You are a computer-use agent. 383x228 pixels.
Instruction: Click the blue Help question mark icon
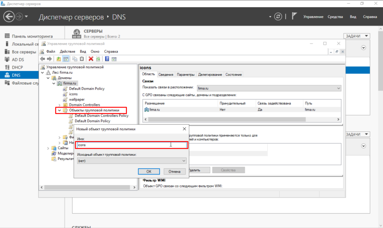coord(107,59)
